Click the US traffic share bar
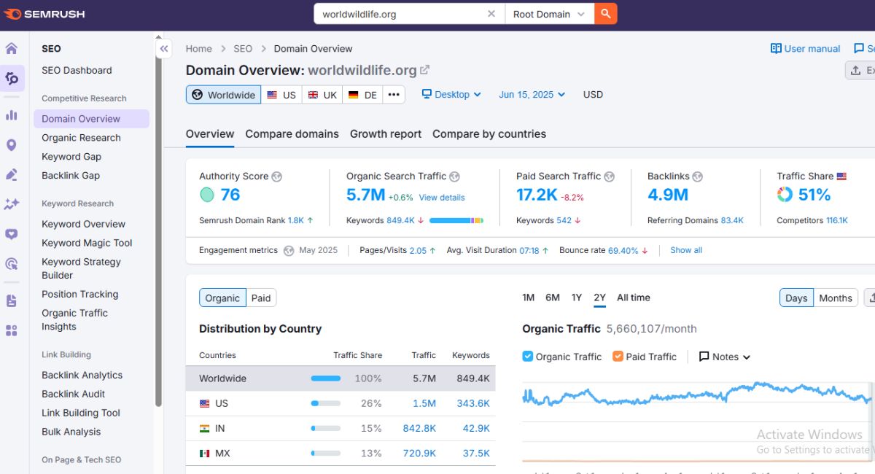875x474 pixels. [326, 403]
